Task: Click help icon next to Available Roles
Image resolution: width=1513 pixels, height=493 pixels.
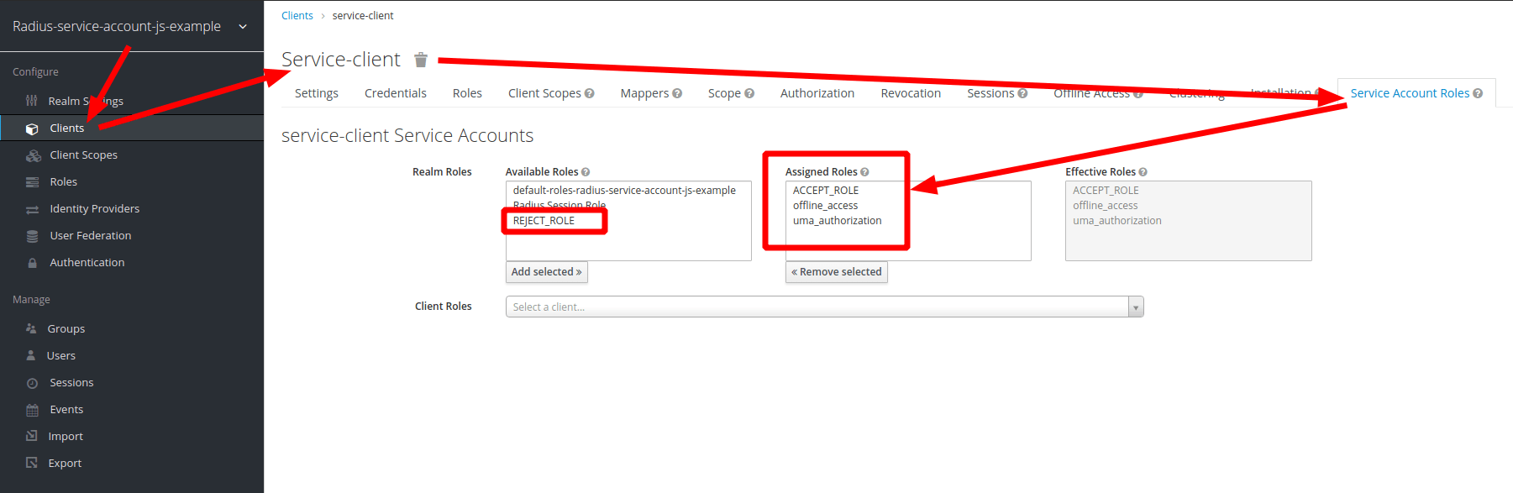Action: click(586, 172)
